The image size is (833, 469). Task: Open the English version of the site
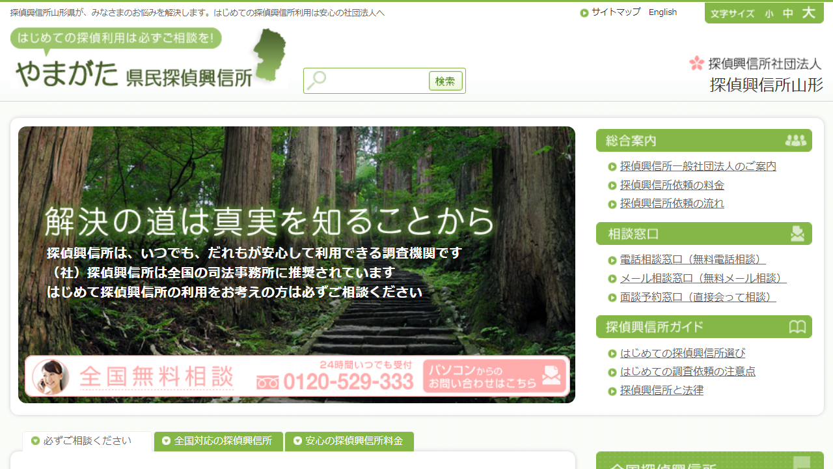point(662,12)
